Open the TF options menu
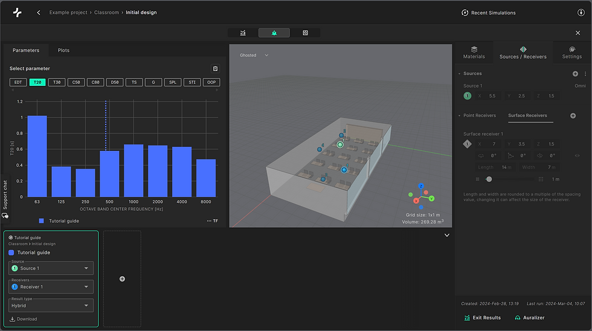The image size is (592, 331). point(212,221)
